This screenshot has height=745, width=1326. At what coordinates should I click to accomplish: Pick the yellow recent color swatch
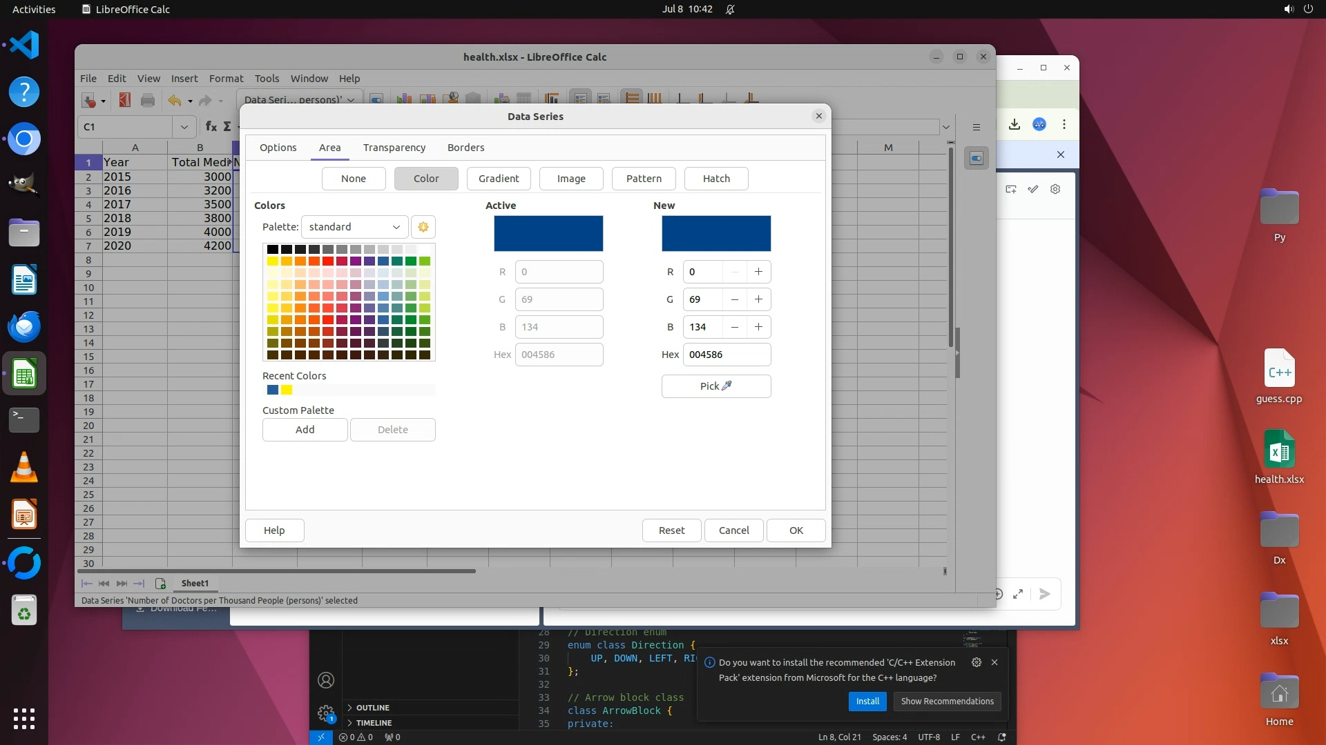coord(287,390)
